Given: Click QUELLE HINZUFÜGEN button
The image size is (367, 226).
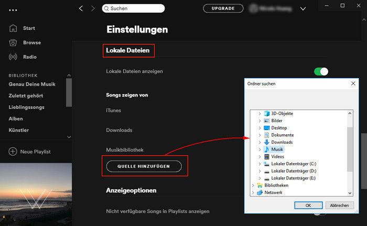Looking at the screenshot, I should (144, 166).
